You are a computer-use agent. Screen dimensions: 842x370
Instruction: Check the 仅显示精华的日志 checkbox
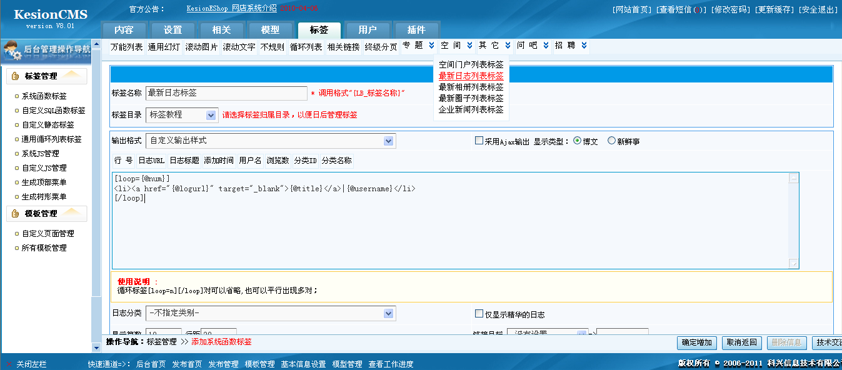(479, 314)
